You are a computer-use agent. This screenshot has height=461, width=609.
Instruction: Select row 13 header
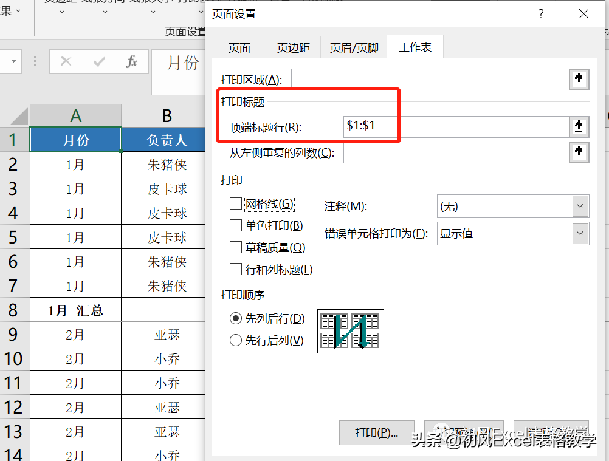15,431
